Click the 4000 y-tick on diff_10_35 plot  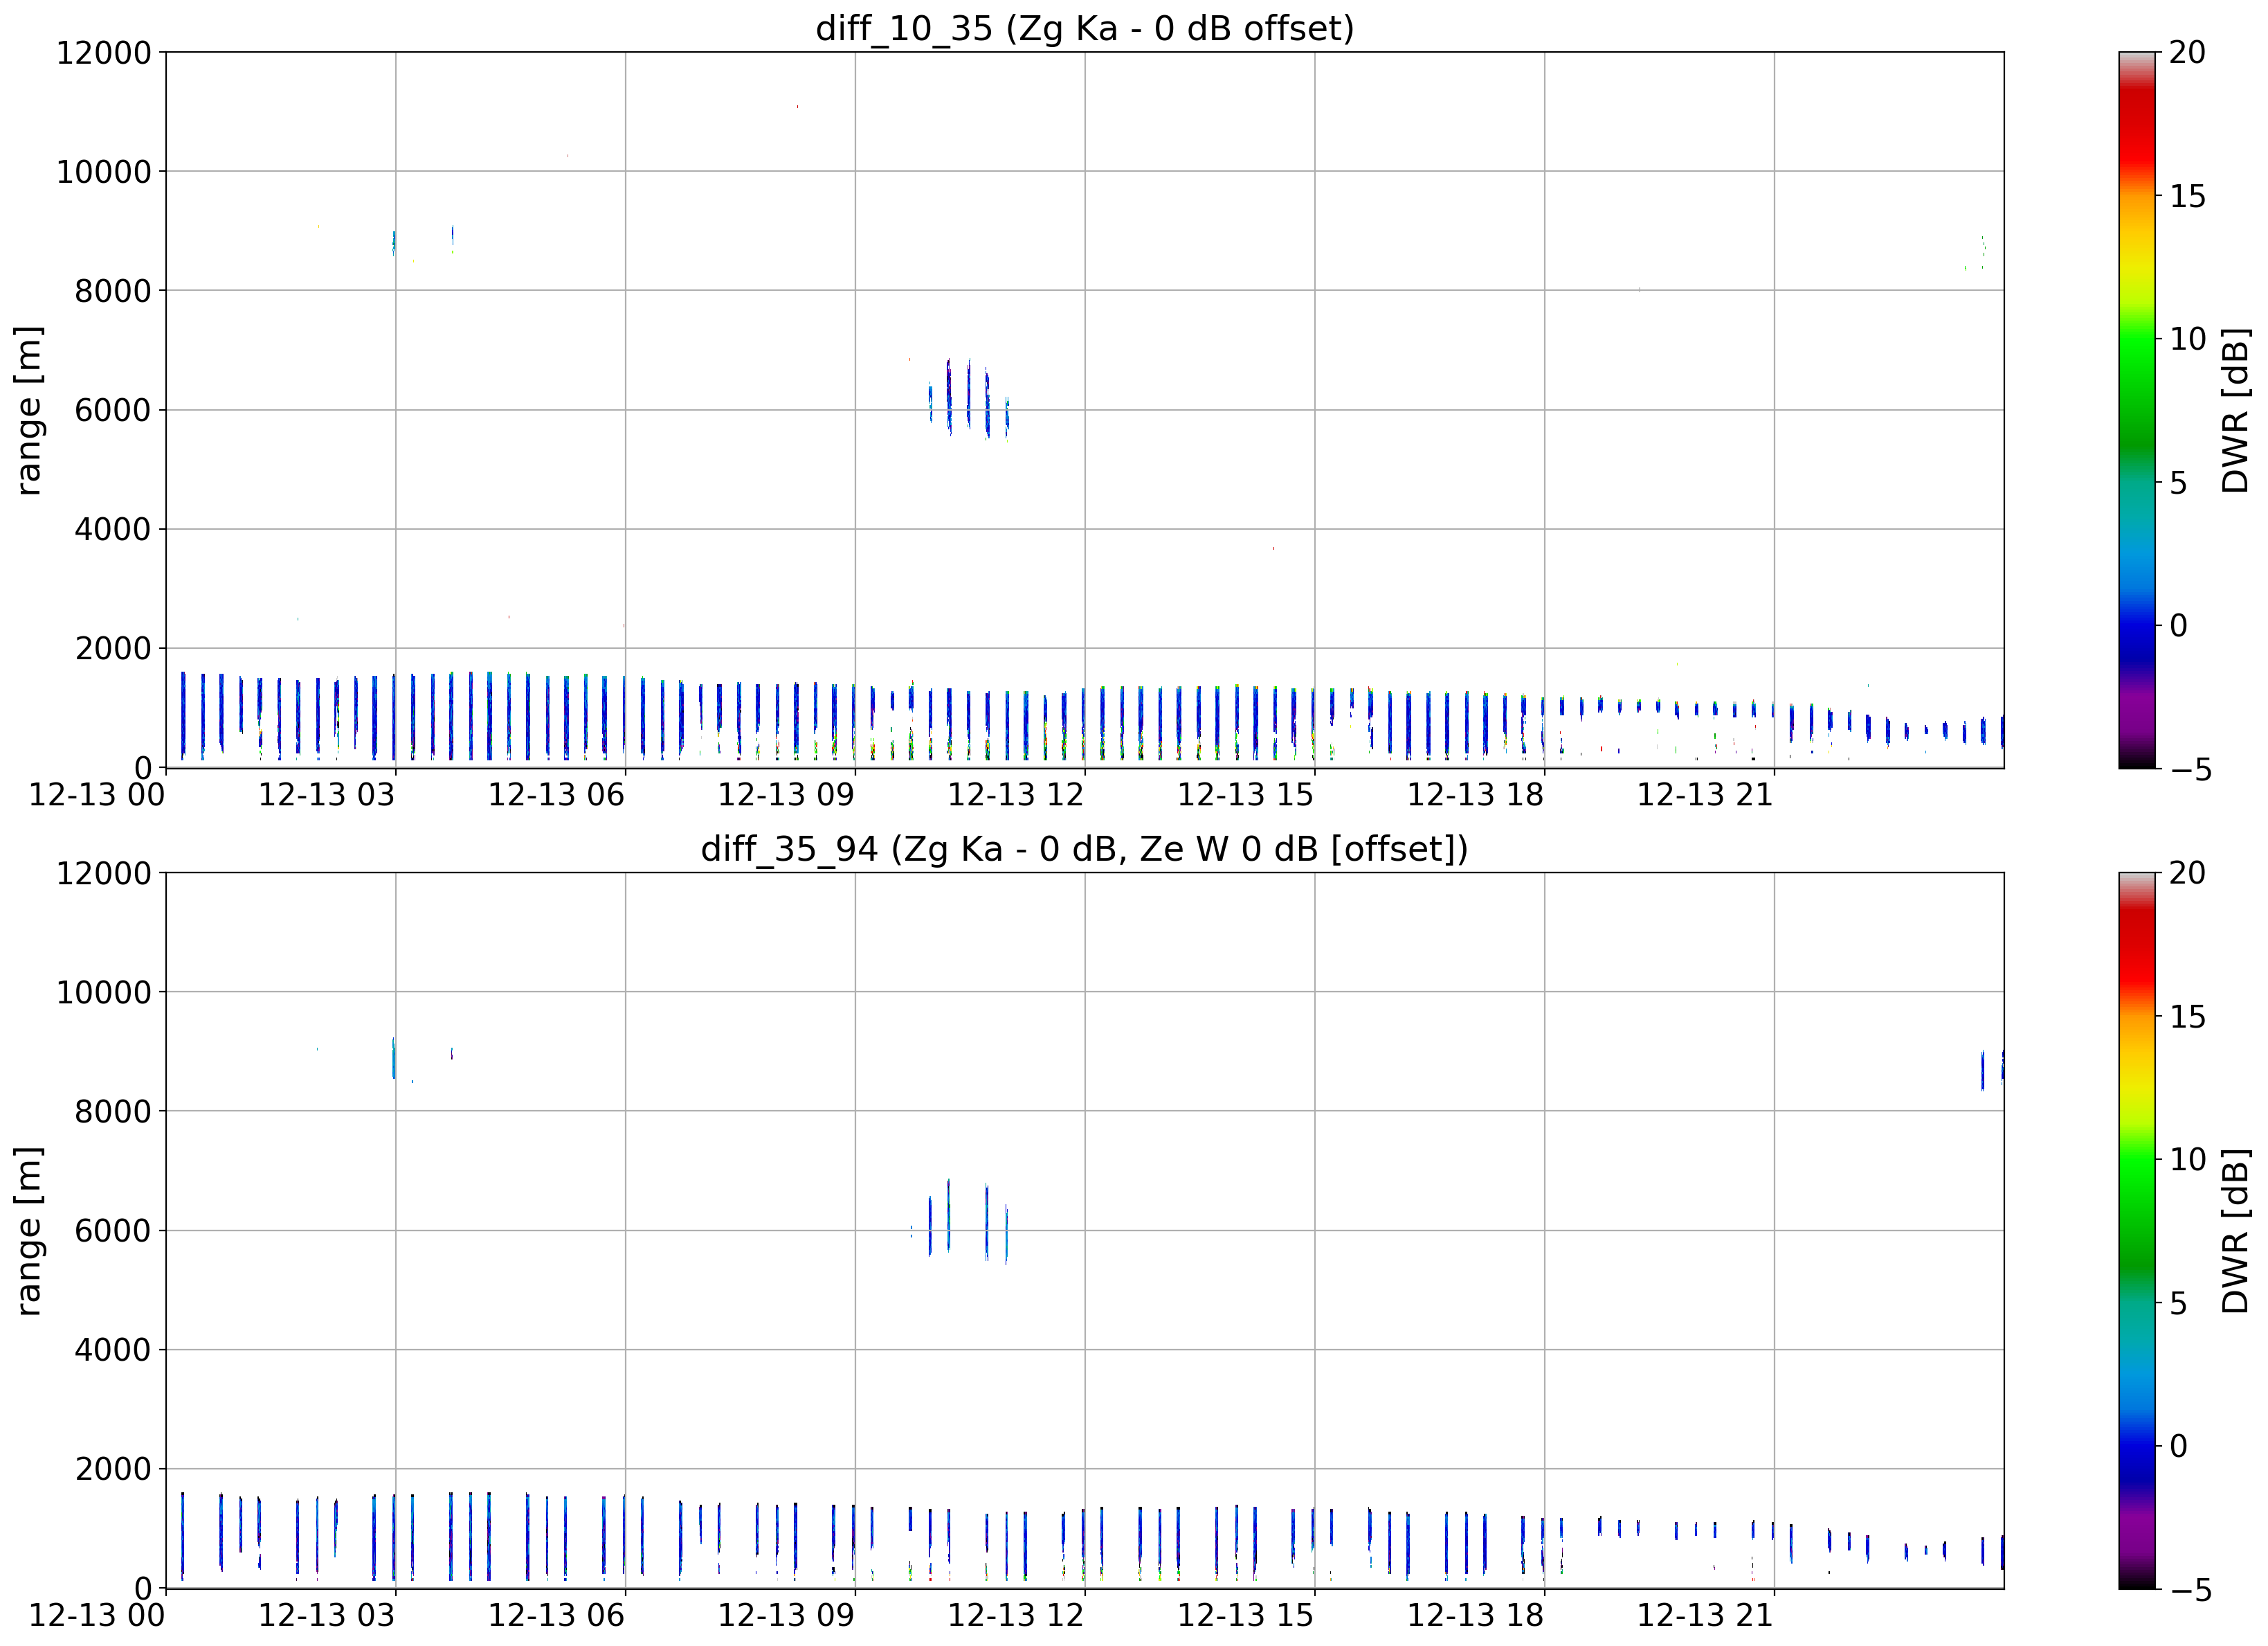(113, 529)
